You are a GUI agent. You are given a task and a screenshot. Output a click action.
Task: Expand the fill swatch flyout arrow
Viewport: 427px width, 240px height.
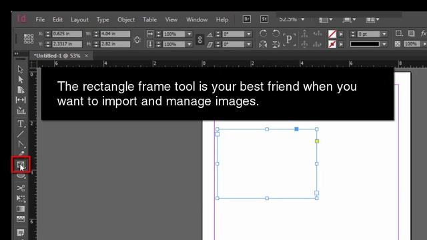tap(341, 34)
